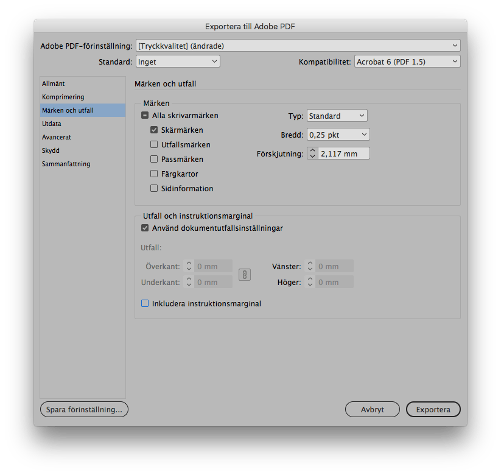The image size is (501, 475).
Task: Click the Höger stepper arrows
Action: point(310,282)
